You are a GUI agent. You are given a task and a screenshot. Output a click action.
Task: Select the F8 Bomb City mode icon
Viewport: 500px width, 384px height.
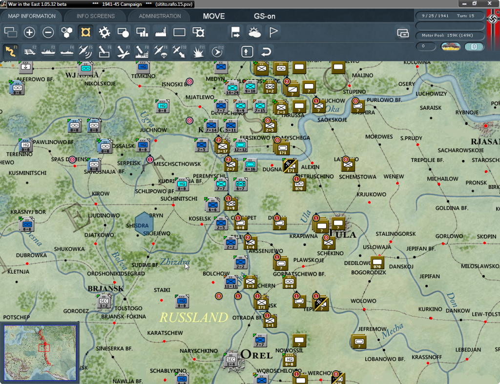(142, 51)
